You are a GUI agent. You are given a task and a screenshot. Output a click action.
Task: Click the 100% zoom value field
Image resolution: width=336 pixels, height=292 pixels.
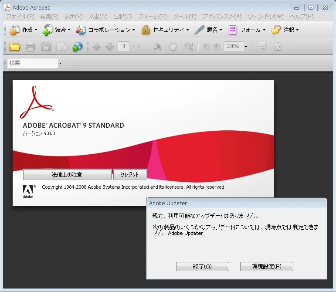coord(234,46)
